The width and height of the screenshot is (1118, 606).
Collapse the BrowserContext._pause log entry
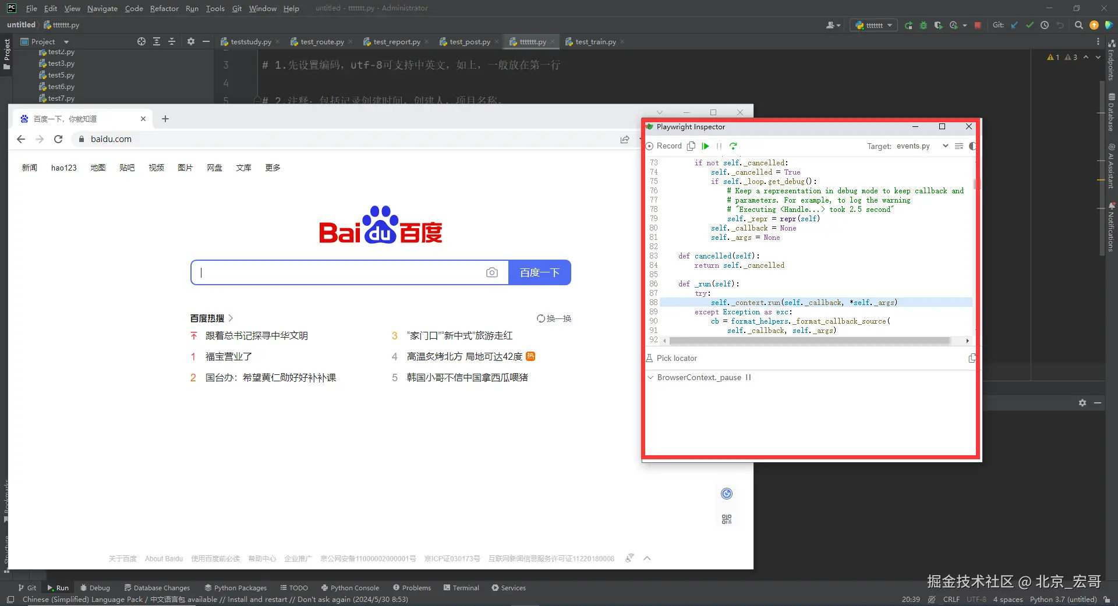[x=650, y=377]
